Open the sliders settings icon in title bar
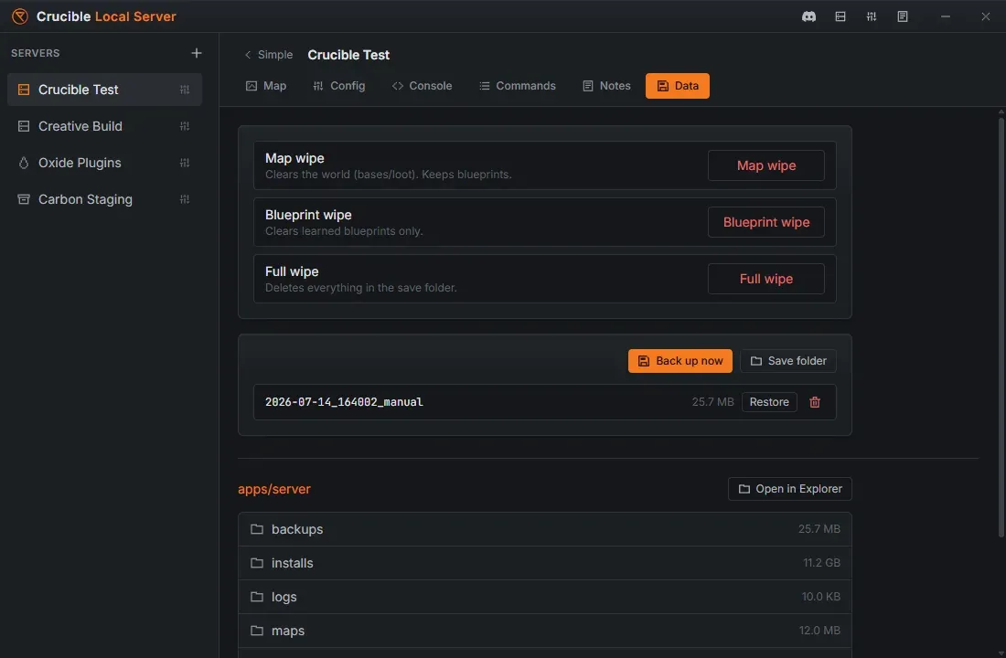The width and height of the screenshot is (1006, 658). [x=872, y=16]
